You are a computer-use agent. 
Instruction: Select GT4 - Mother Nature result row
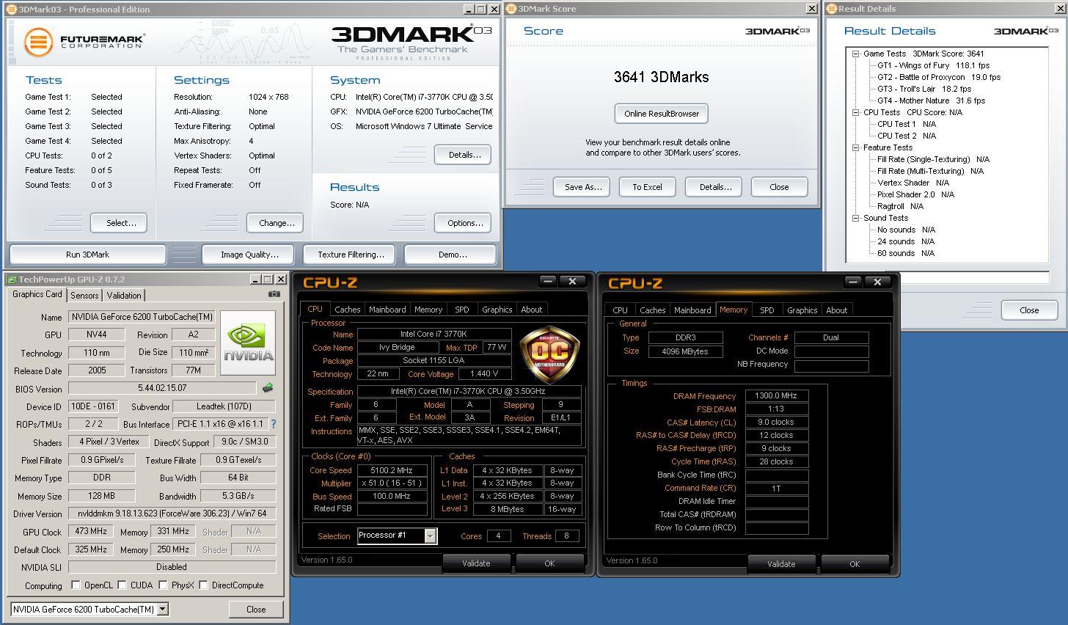click(931, 100)
